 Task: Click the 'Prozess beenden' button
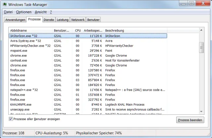point(190,120)
